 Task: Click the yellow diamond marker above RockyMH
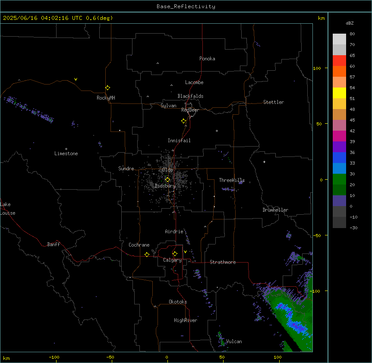(107, 88)
